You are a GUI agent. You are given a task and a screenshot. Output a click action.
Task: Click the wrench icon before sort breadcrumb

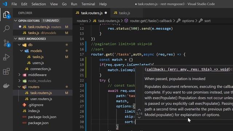tap(201, 21)
